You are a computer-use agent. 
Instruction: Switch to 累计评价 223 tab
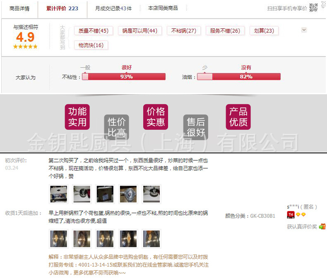[x=62, y=9]
